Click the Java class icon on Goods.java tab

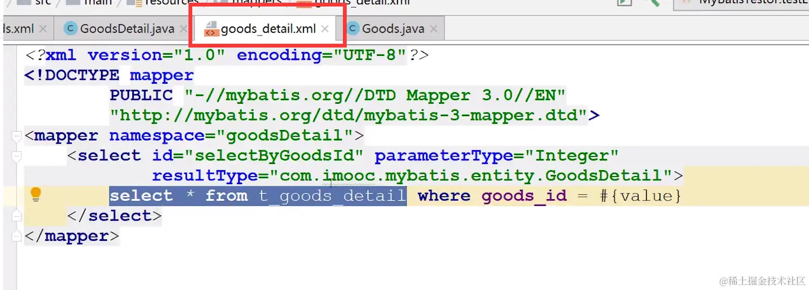click(x=352, y=29)
